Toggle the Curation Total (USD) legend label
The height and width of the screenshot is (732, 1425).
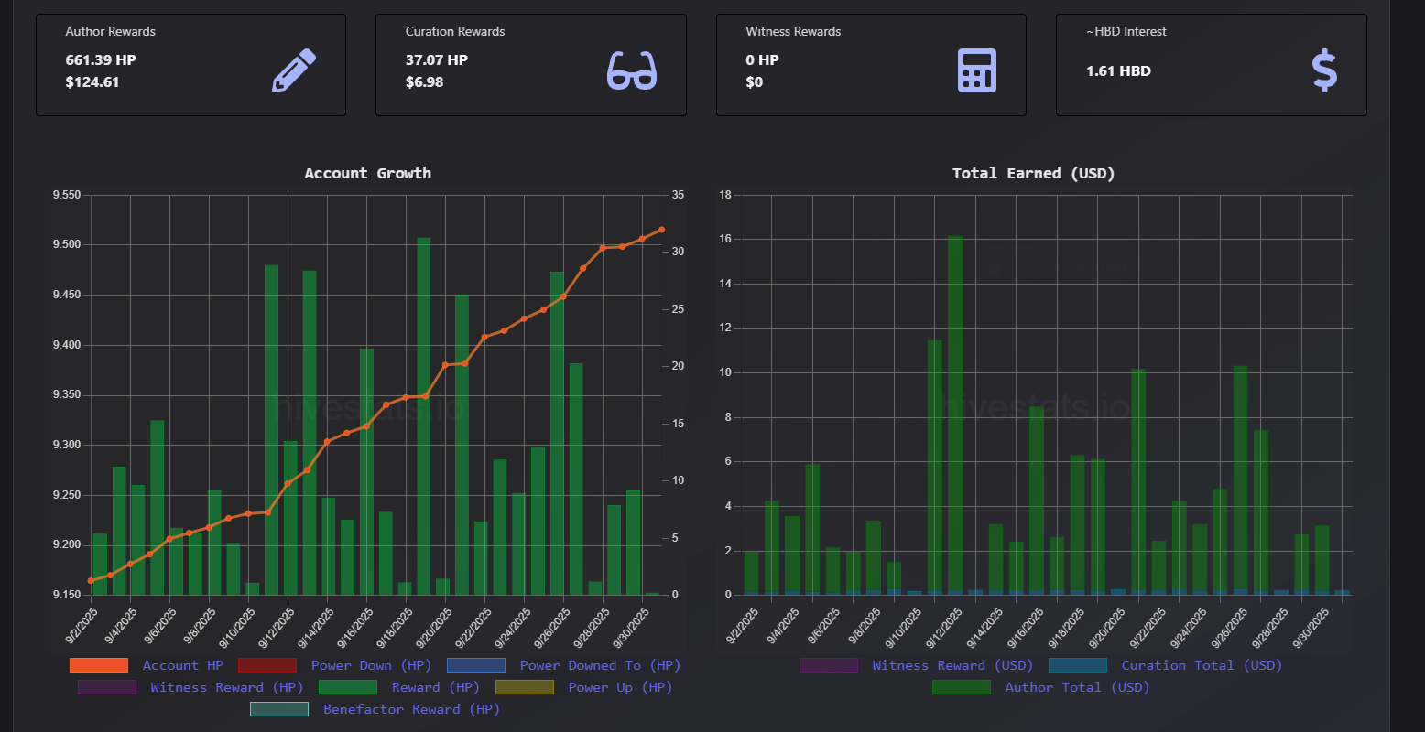1202,665
